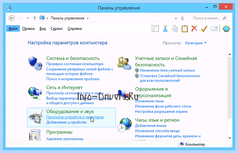Click the Сеть и Интернет globe icon
238x153 pixels.
35,93
